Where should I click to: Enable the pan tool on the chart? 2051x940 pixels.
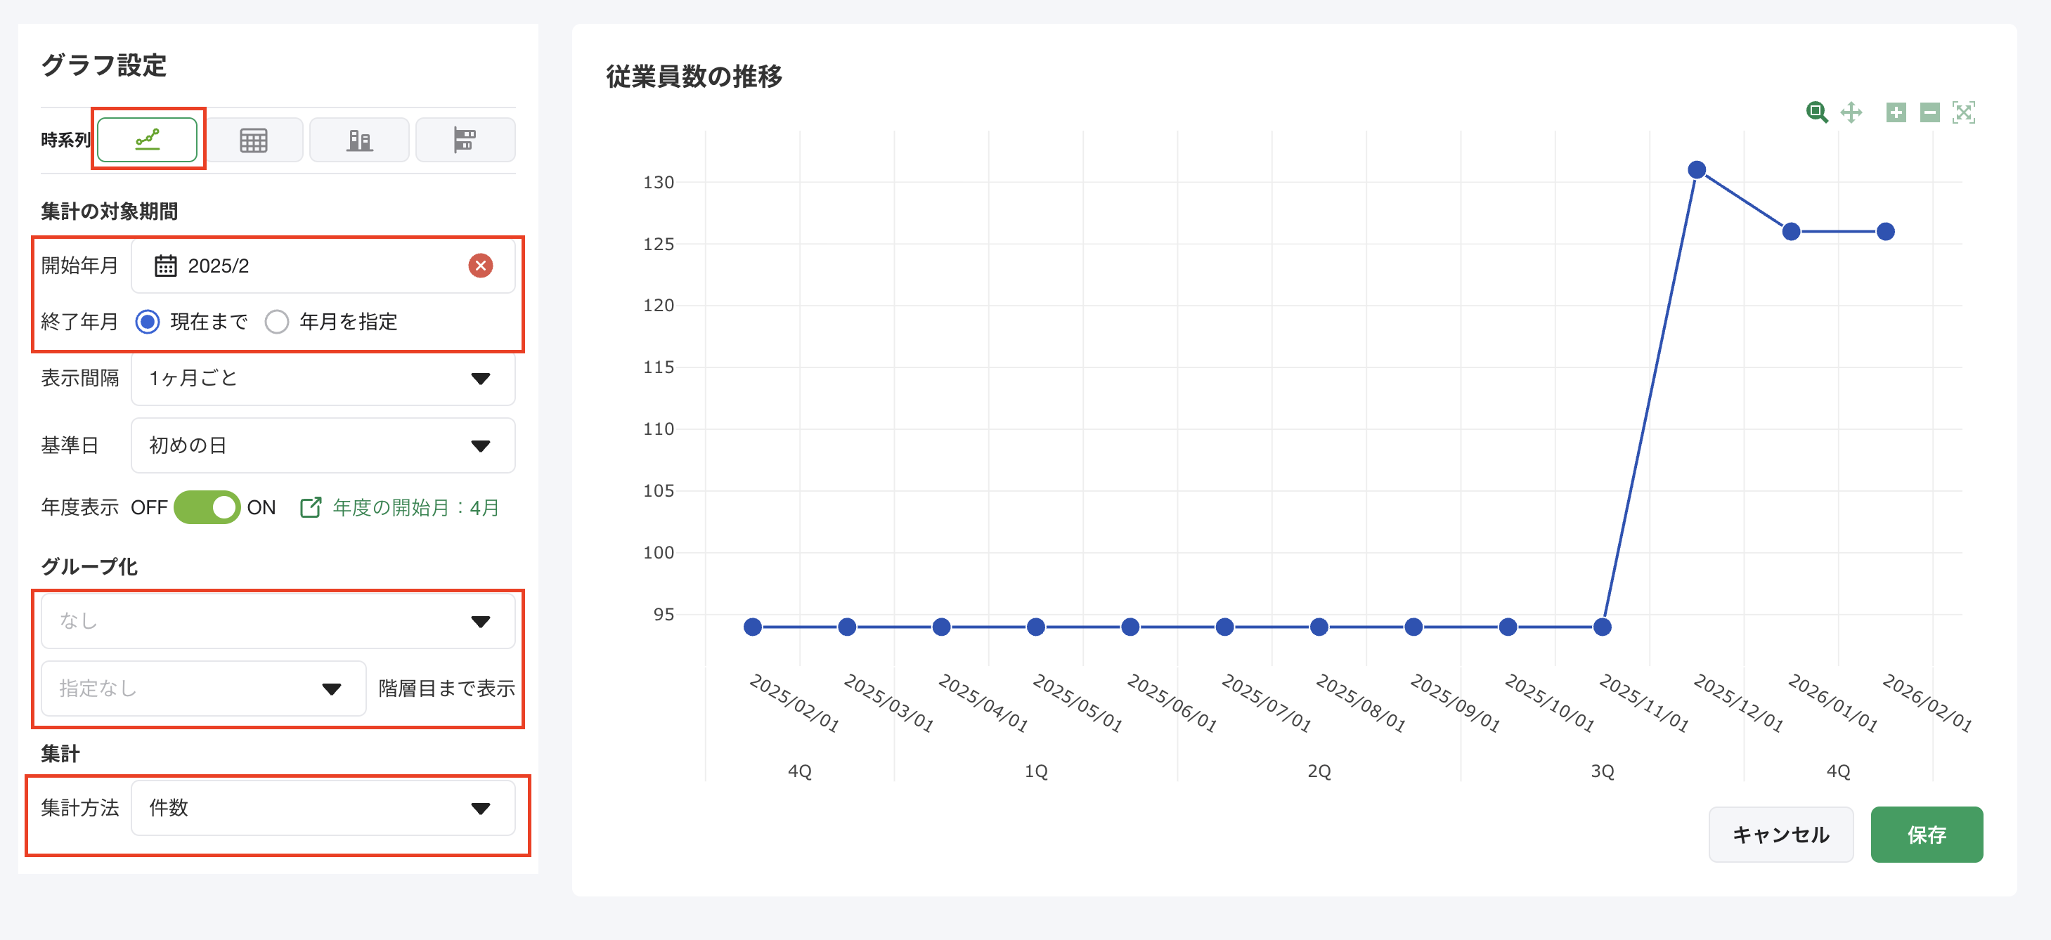tap(1851, 113)
